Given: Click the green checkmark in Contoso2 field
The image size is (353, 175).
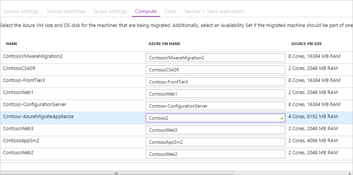Looking at the screenshot, I should (282, 118).
